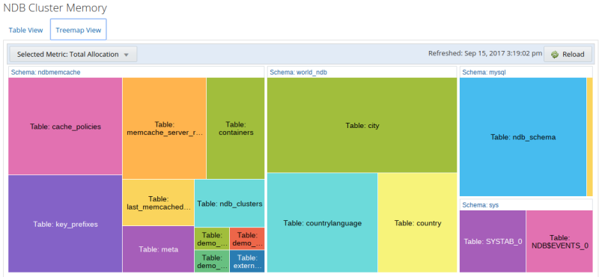The width and height of the screenshot is (599, 277).
Task: Click the NDB Cluster Memory heading
Action: click(x=55, y=7)
